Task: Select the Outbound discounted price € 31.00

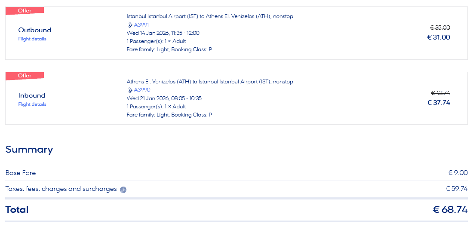Action: (x=438, y=37)
